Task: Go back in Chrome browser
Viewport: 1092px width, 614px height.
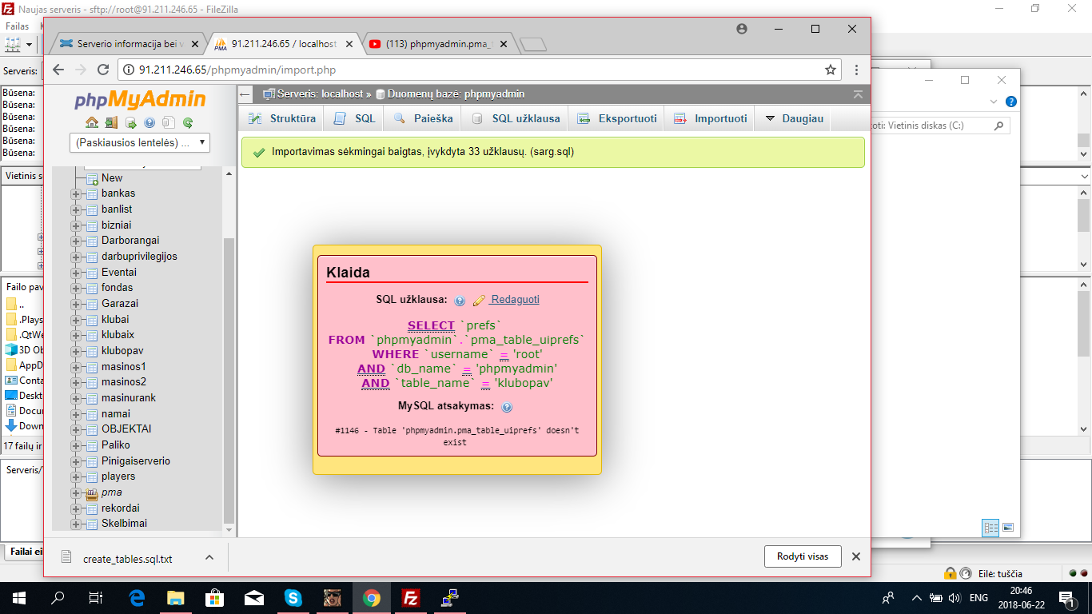Action: pyautogui.click(x=58, y=70)
